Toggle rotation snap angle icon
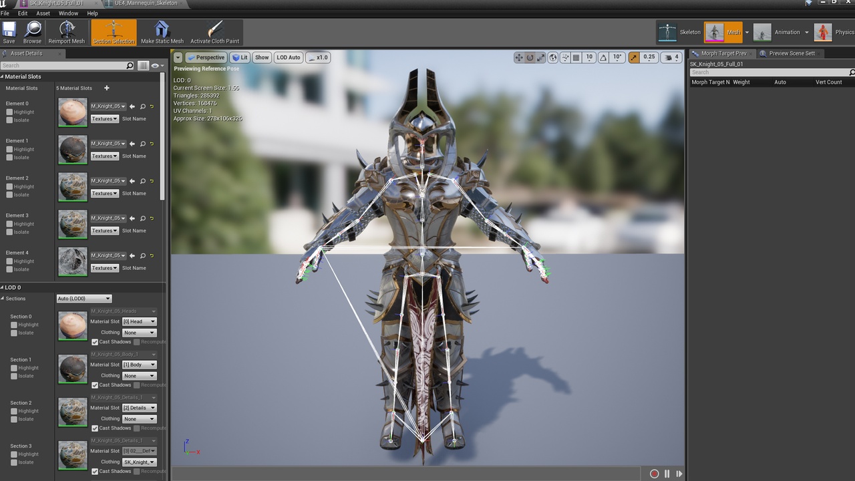Image resolution: width=855 pixels, height=481 pixels. point(603,57)
